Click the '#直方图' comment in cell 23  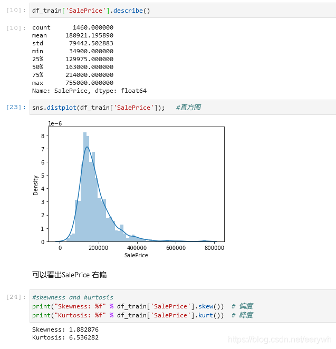click(188, 108)
